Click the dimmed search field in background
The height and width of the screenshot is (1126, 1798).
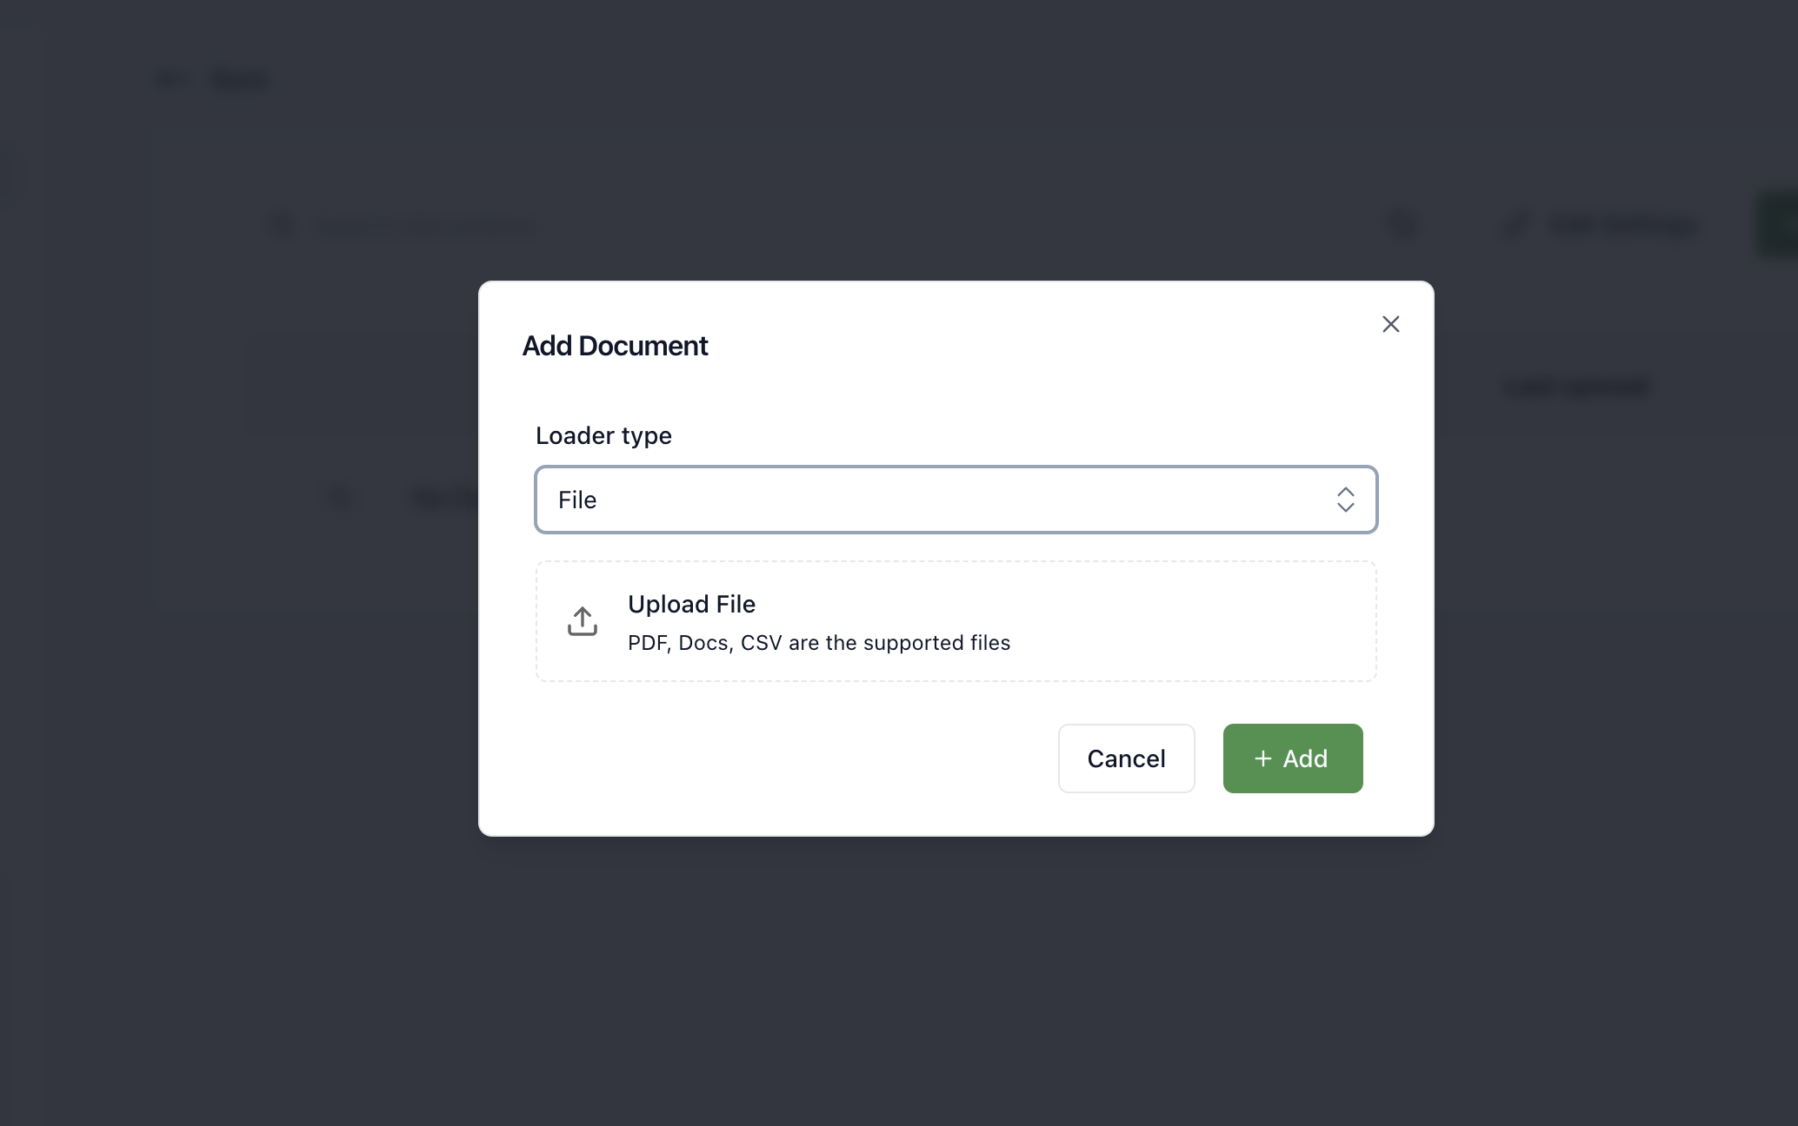(x=426, y=225)
